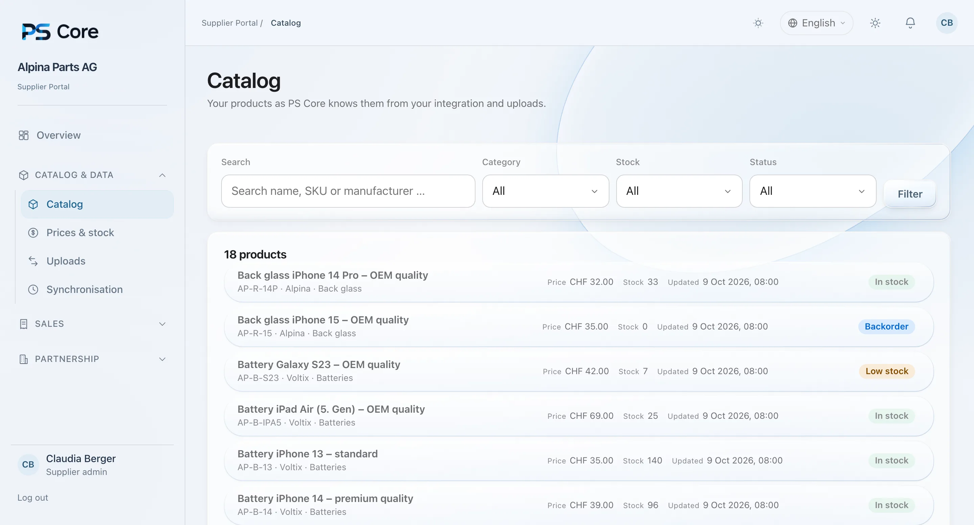This screenshot has height=525, width=974.
Task: Click the Catalog breadcrumb
Action: click(x=286, y=23)
